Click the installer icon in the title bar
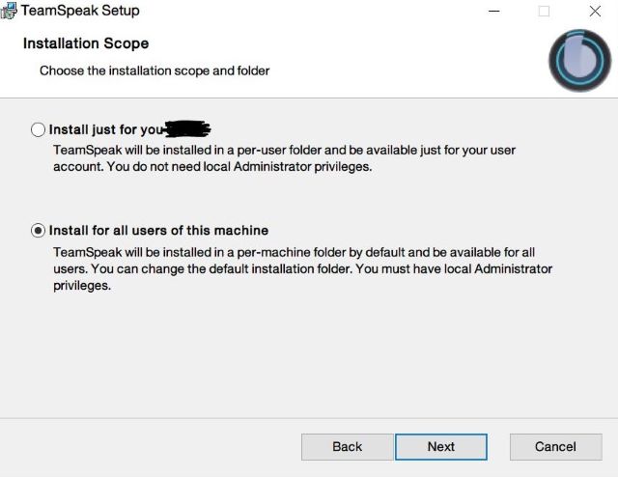This screenshot has height=477, width=618. 9,11
